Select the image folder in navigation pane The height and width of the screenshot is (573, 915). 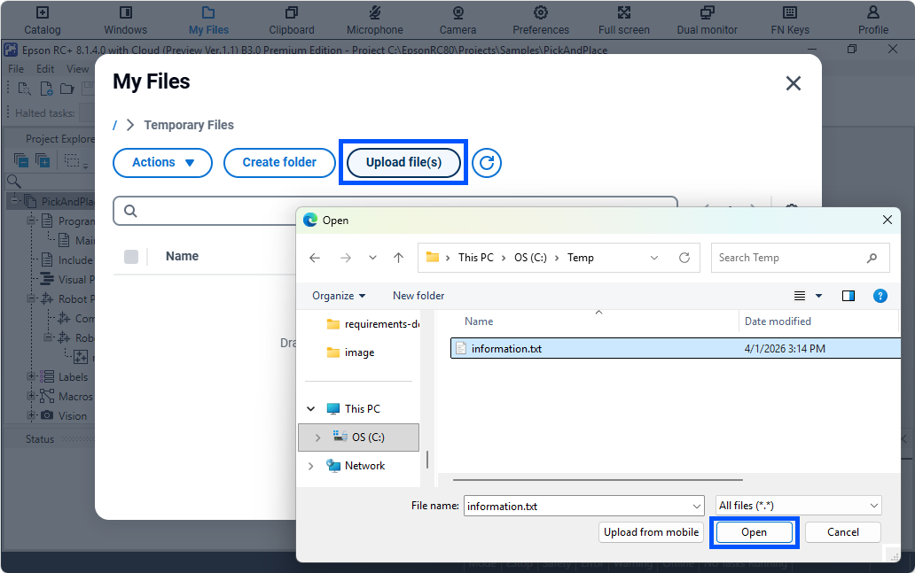351,352
